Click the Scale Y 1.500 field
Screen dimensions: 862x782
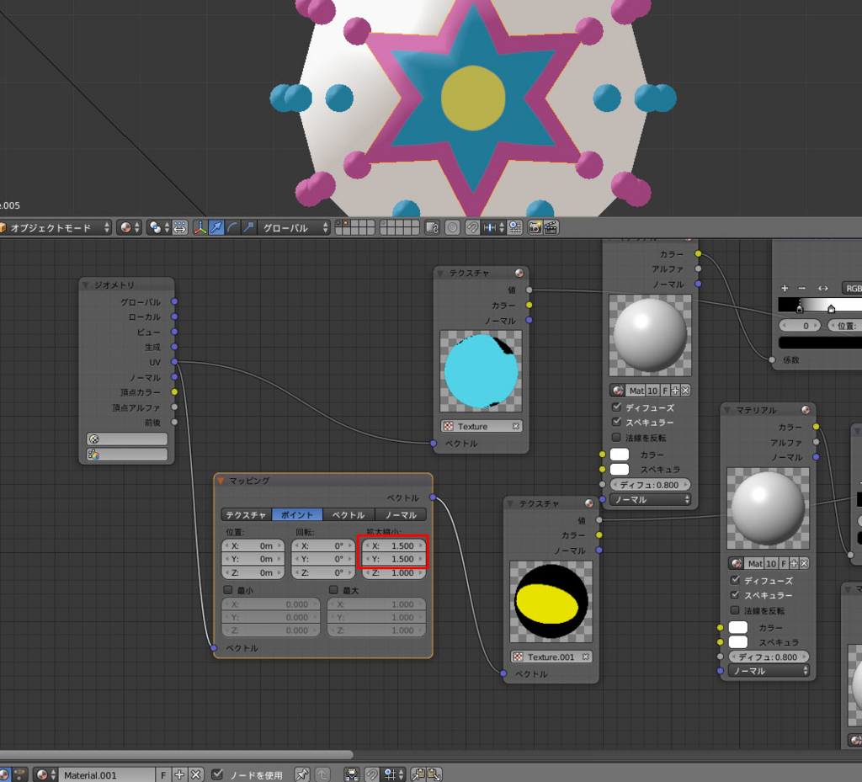pos(394,559)
